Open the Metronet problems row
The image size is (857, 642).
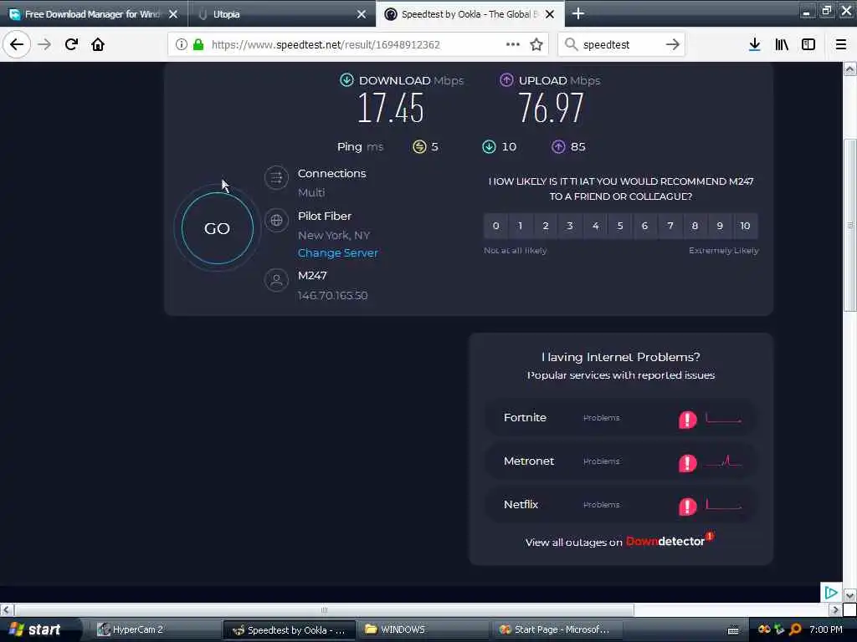[x=621, y=461]
